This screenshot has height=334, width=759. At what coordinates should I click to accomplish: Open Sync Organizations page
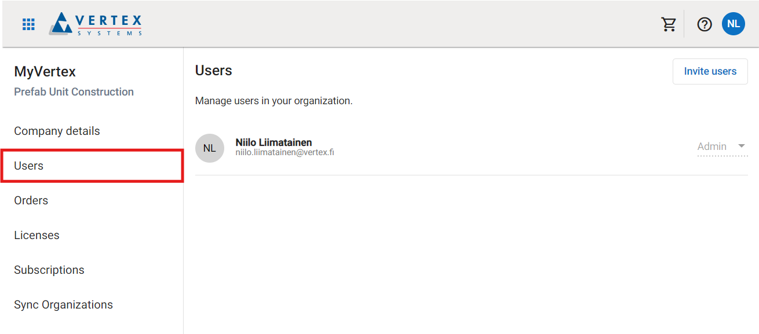pos(64,304)
